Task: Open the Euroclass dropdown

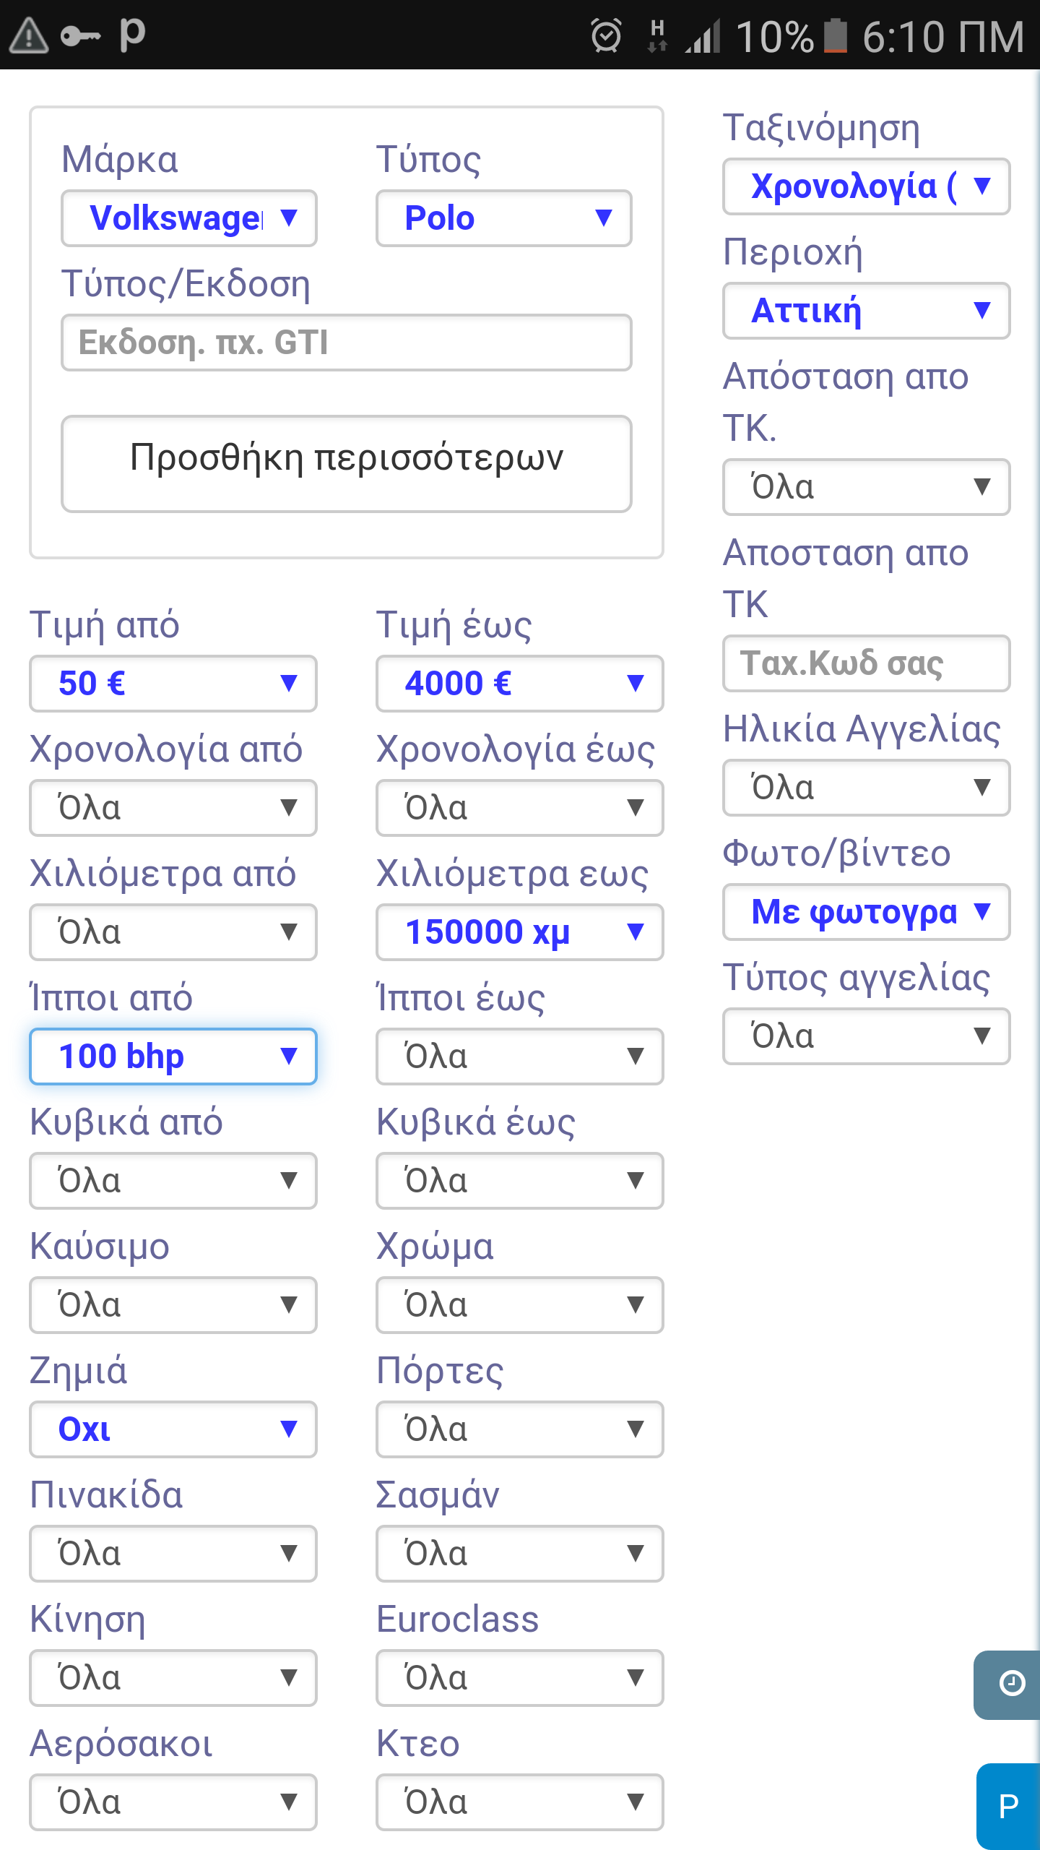Action: tap(520, 1678)
